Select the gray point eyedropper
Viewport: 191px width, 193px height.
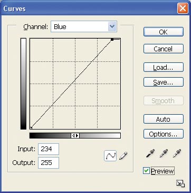164,153
